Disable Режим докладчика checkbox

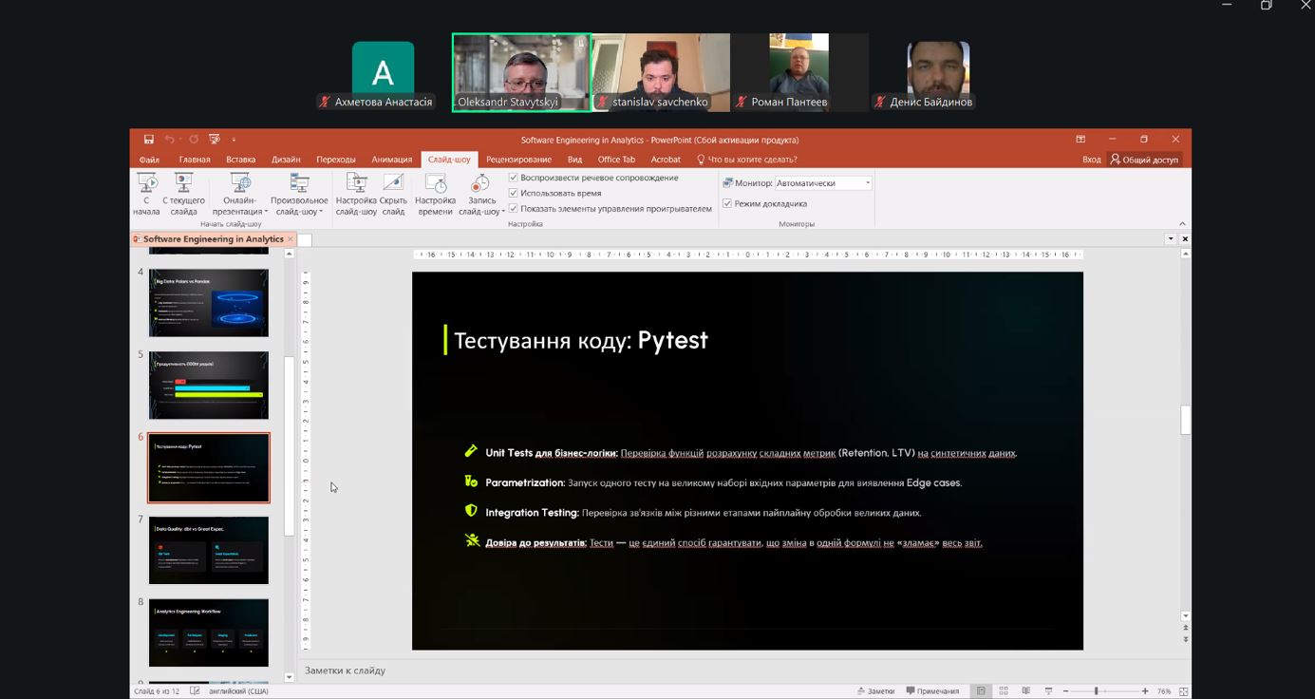click(x=727, y=203)
